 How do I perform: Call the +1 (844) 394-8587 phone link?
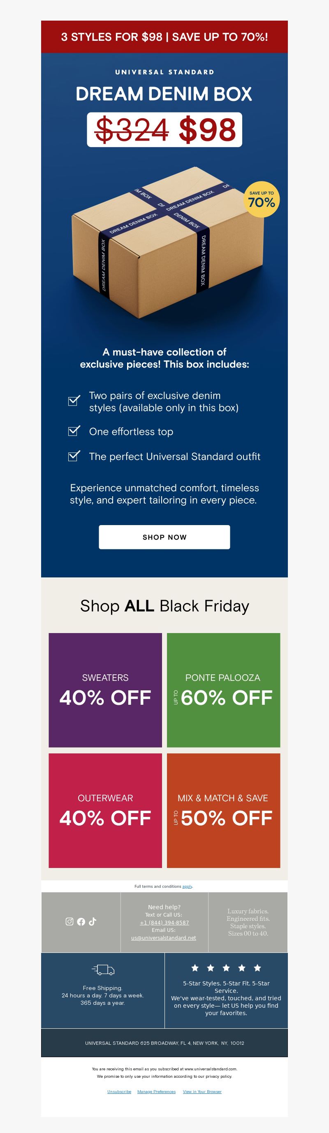[164, 922]
